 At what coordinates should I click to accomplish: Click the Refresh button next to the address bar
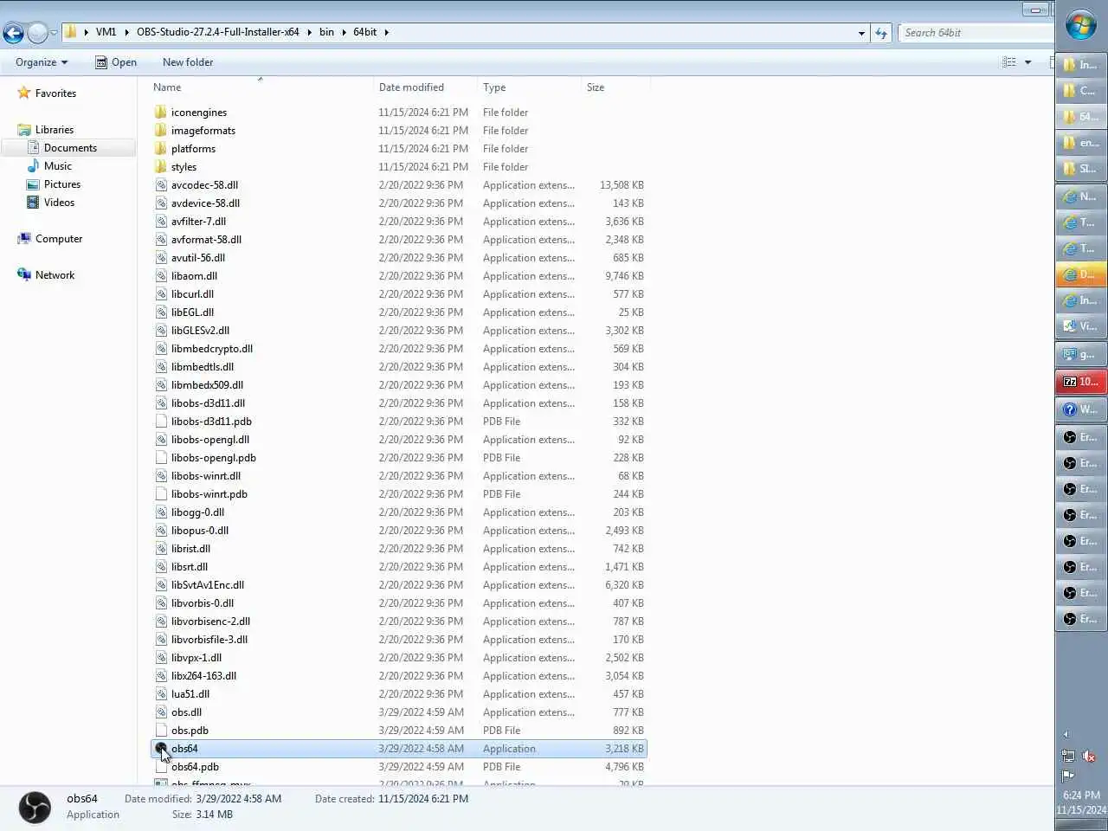pos(881,33)
